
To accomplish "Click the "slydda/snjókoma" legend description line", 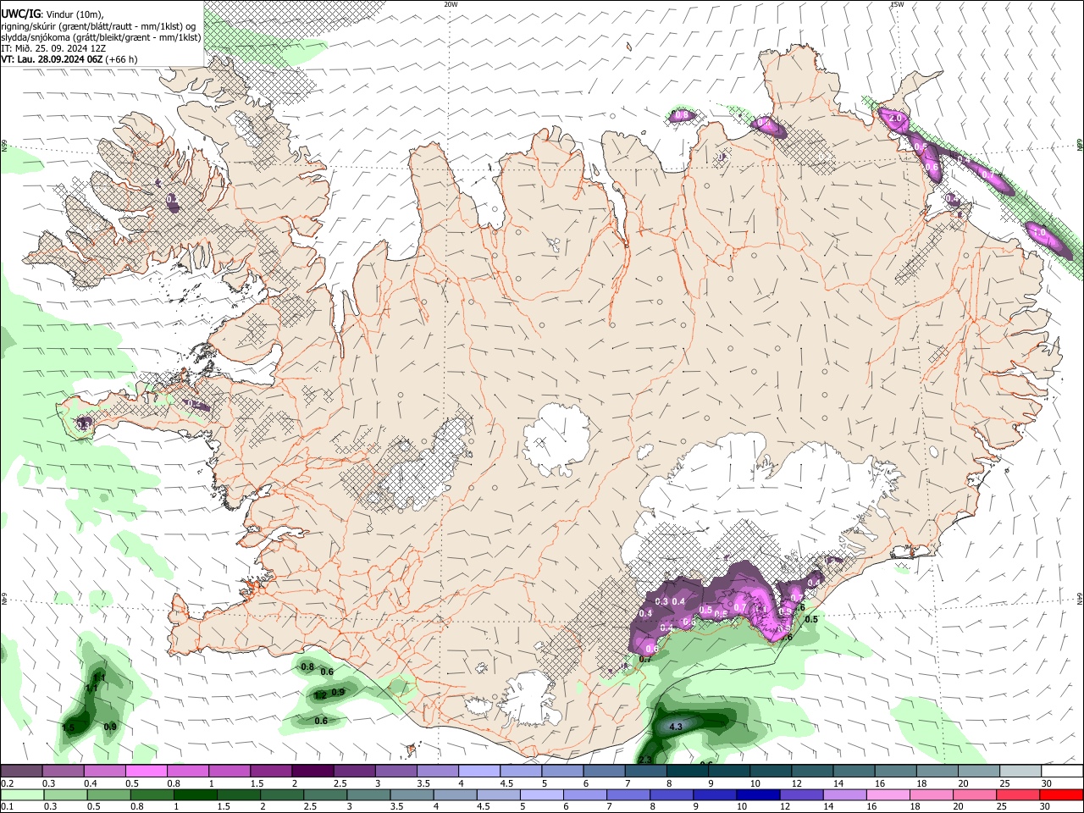I will 101,37.
